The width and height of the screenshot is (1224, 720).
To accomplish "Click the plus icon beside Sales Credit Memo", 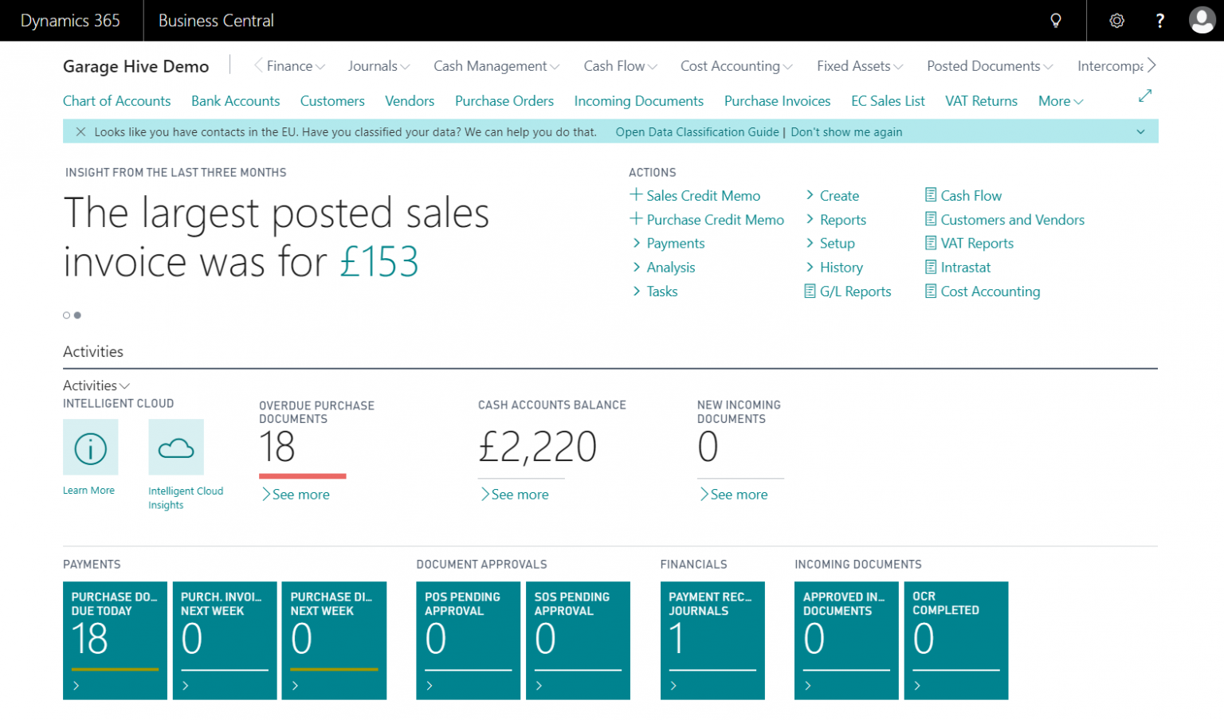I will 636,194.
